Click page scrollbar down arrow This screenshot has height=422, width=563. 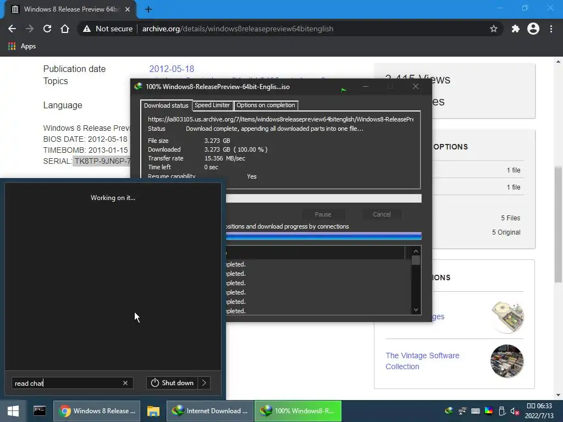point(558,395)
